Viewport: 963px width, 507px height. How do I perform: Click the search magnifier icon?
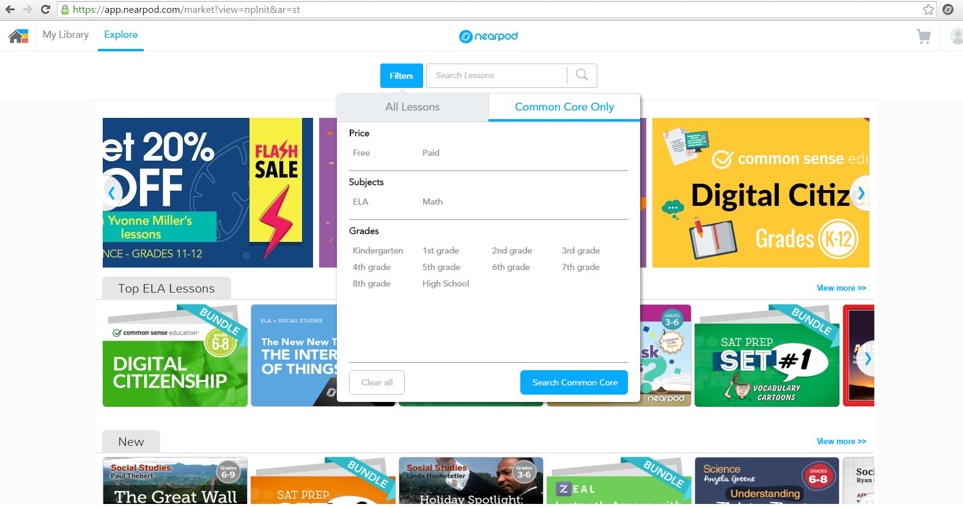(582, 75)
